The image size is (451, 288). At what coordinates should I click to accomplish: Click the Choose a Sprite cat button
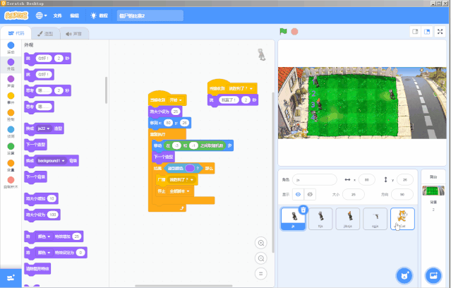click(404, 275)
